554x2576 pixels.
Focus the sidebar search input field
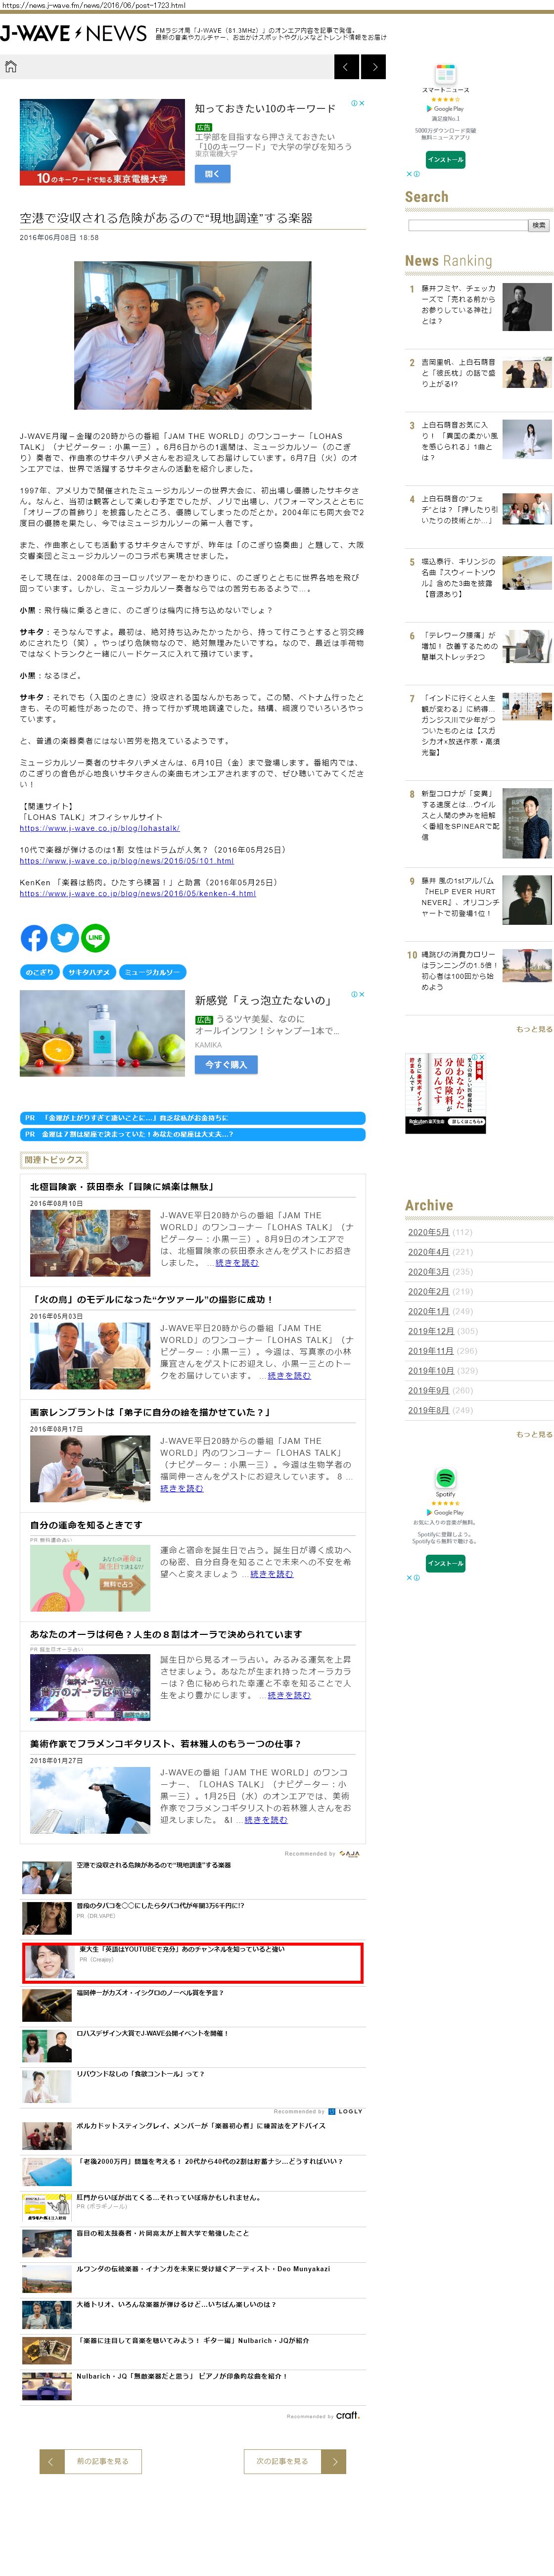tap(467, 225)
